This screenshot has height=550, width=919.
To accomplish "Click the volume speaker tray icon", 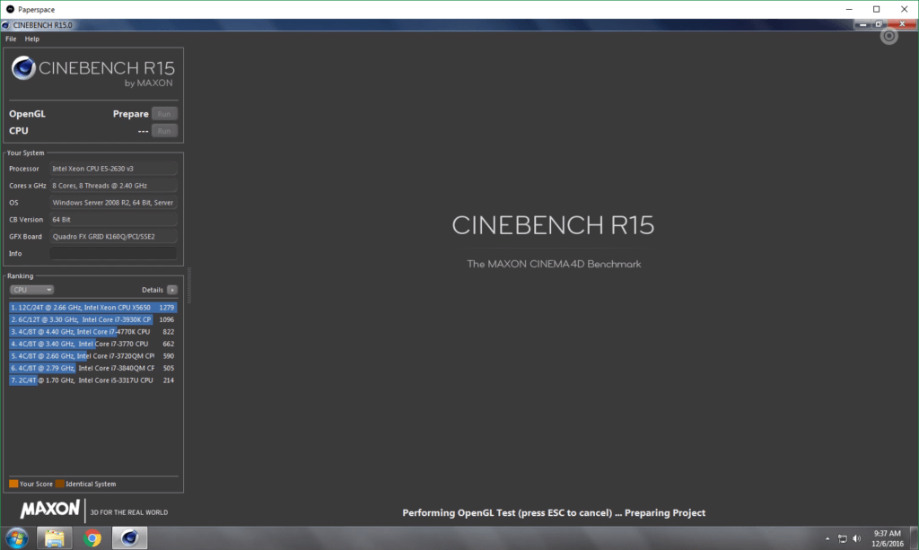I will (857, 539).
